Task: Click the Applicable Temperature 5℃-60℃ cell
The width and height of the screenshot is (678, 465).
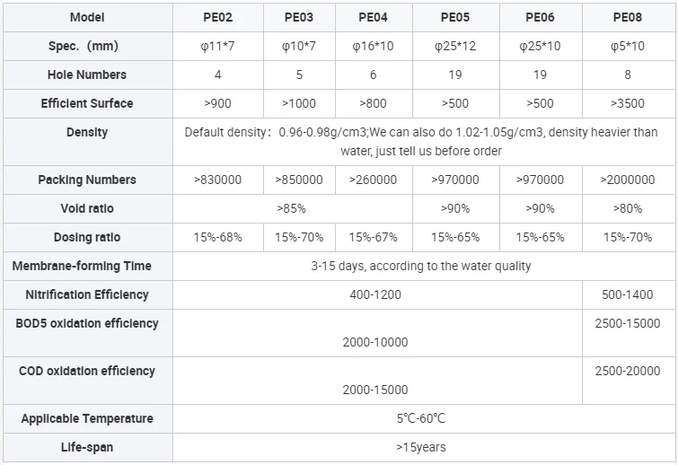Action: (421, 418)
